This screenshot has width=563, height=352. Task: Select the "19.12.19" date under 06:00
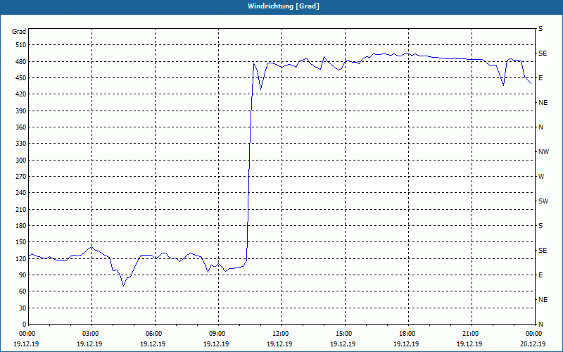(x=153, y=344)
